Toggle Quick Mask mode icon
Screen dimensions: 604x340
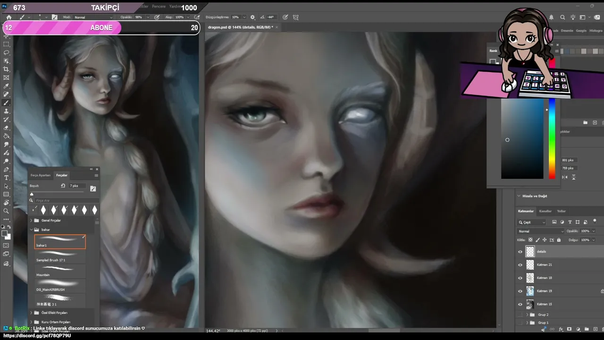[x=7, y=246]
